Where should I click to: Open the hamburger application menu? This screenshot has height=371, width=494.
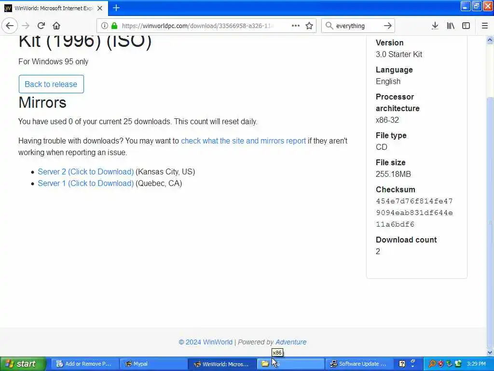coord(485,26)
